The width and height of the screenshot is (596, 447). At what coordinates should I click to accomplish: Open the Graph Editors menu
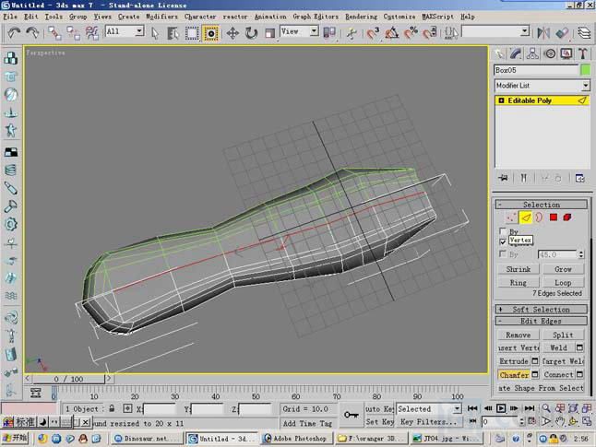(316, 17)
